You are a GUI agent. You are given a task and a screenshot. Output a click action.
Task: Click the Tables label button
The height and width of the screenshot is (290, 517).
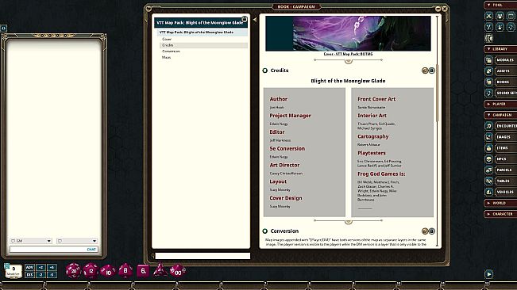coord(505,181)
